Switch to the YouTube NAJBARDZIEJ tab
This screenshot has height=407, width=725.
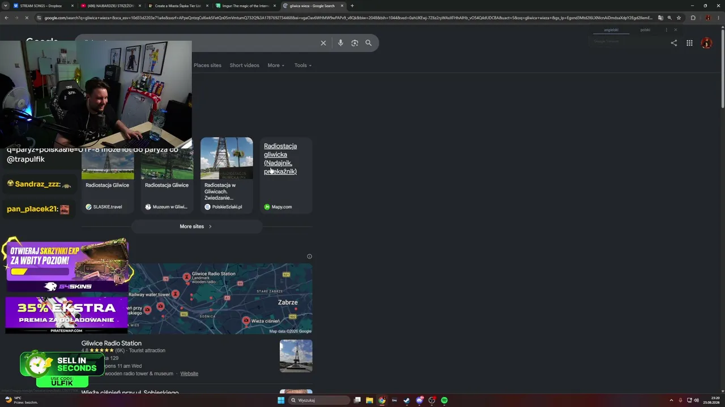point(110,6)
